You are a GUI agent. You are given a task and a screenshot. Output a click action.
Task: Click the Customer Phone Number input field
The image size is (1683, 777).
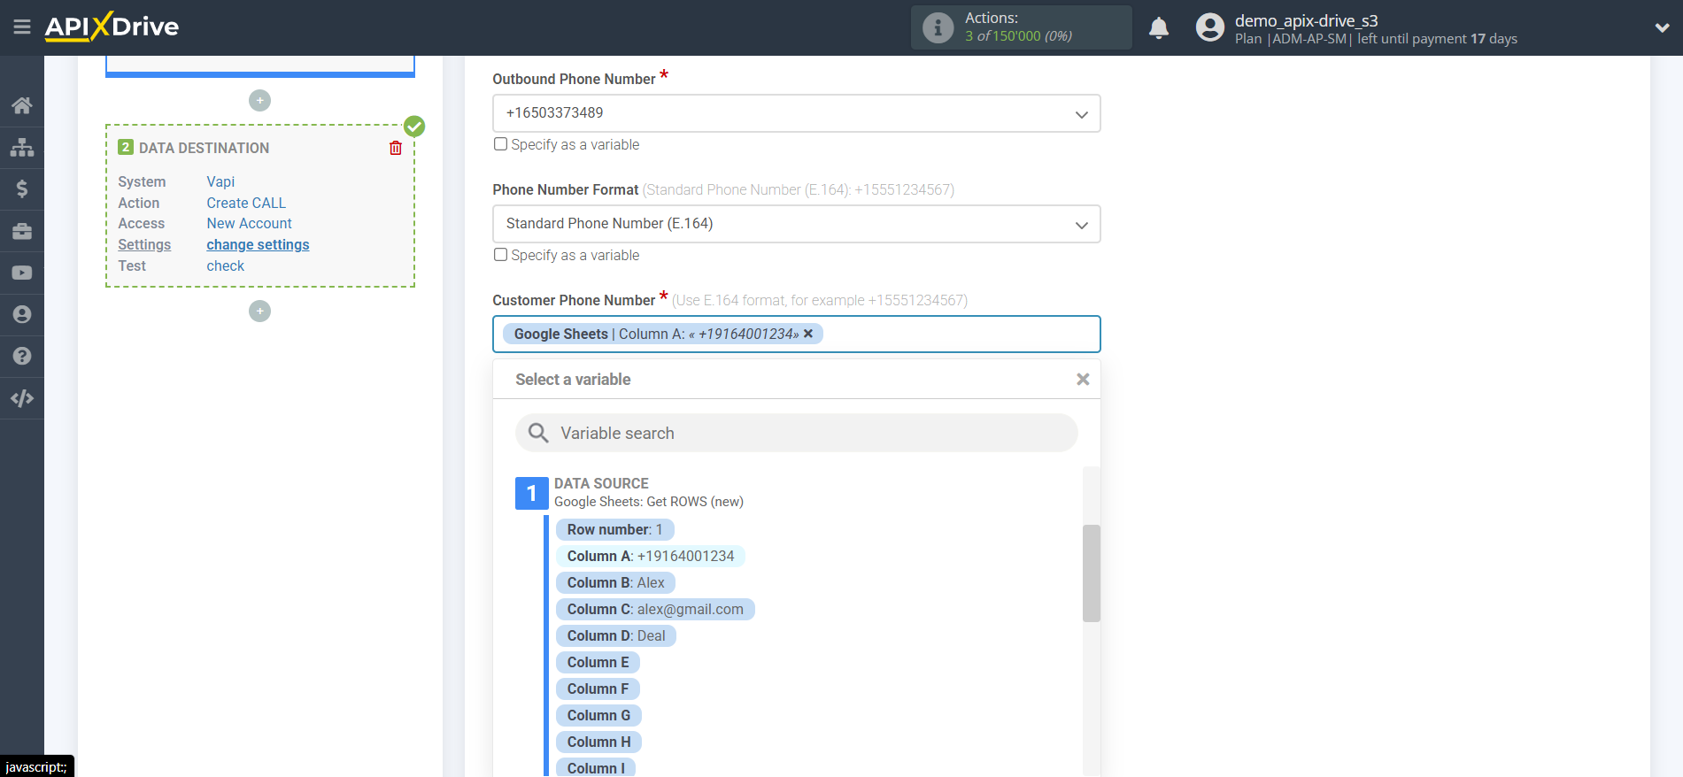(x=796, y=335)
